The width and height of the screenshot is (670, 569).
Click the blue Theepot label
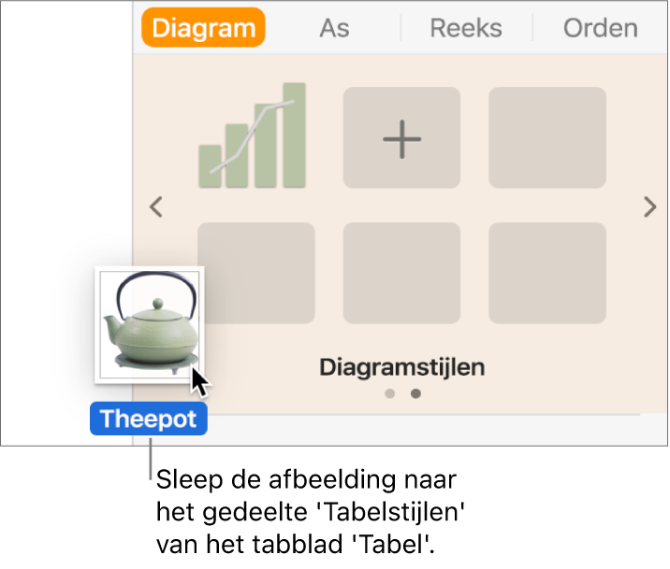[x=149, y=420]
